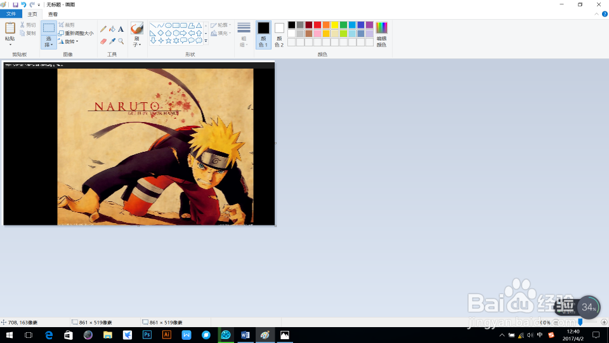
Task: Toggle Chinese input mode indicator in tray
Action: (540, 335)
